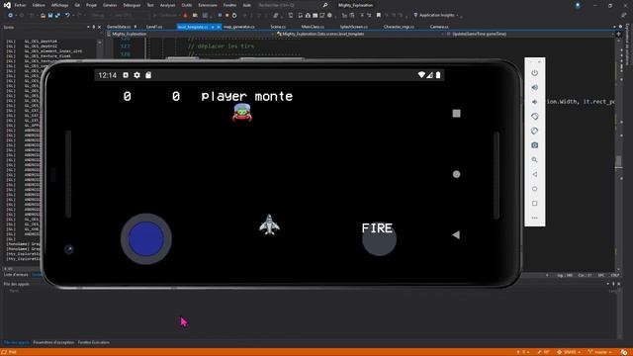Click the Save All toolbar icon
Image resolution: width=633 pixels, height=356 pixels.
coord(57,15)
